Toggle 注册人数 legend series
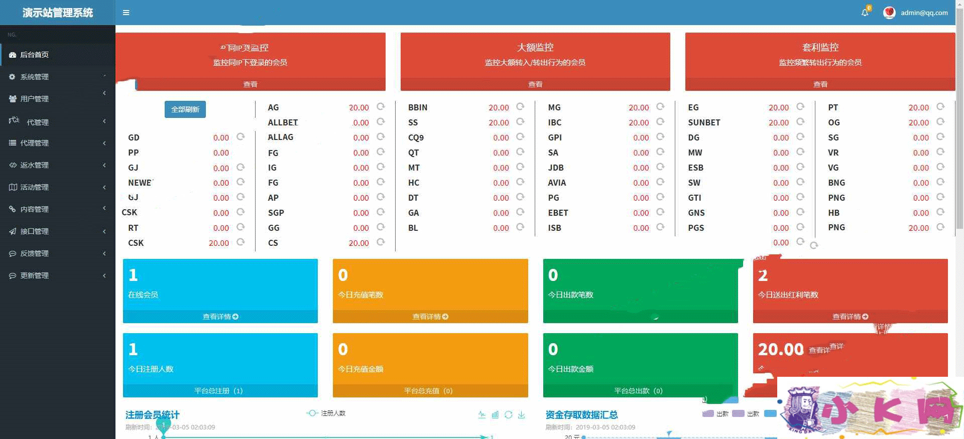This screenshot has height=439, width=964. click(326, 413)
